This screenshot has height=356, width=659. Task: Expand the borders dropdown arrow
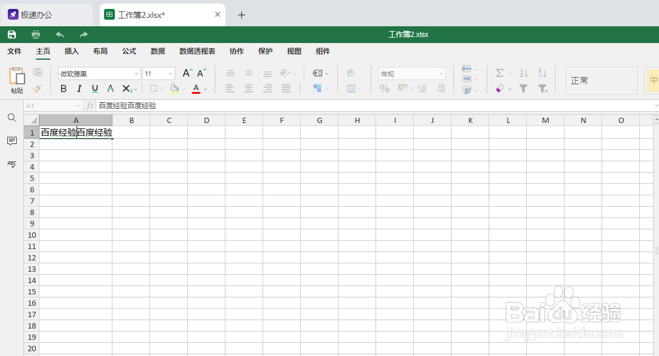click(x=162, y=89)
